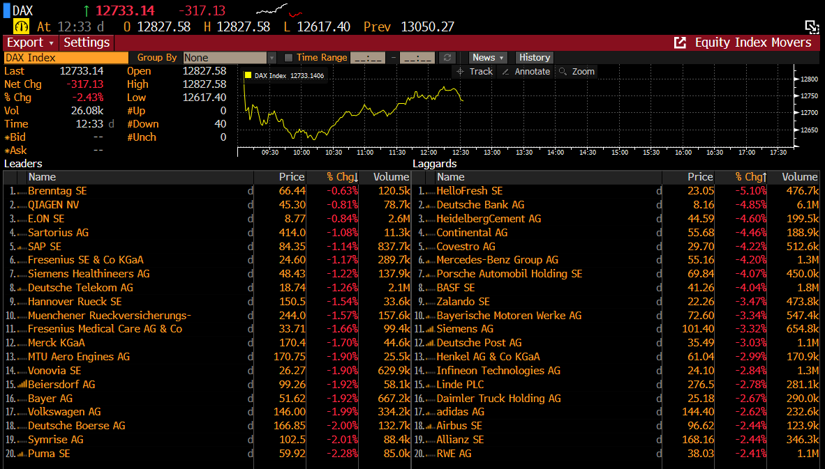The image size is (825, 469).
Task: Open Brenntag SE in Leaders list
Action: (x=57, y=191)
